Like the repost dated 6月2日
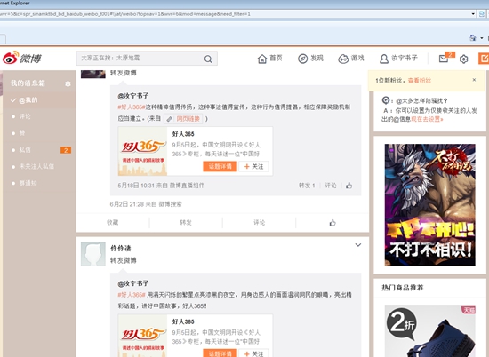 (333, 223)
